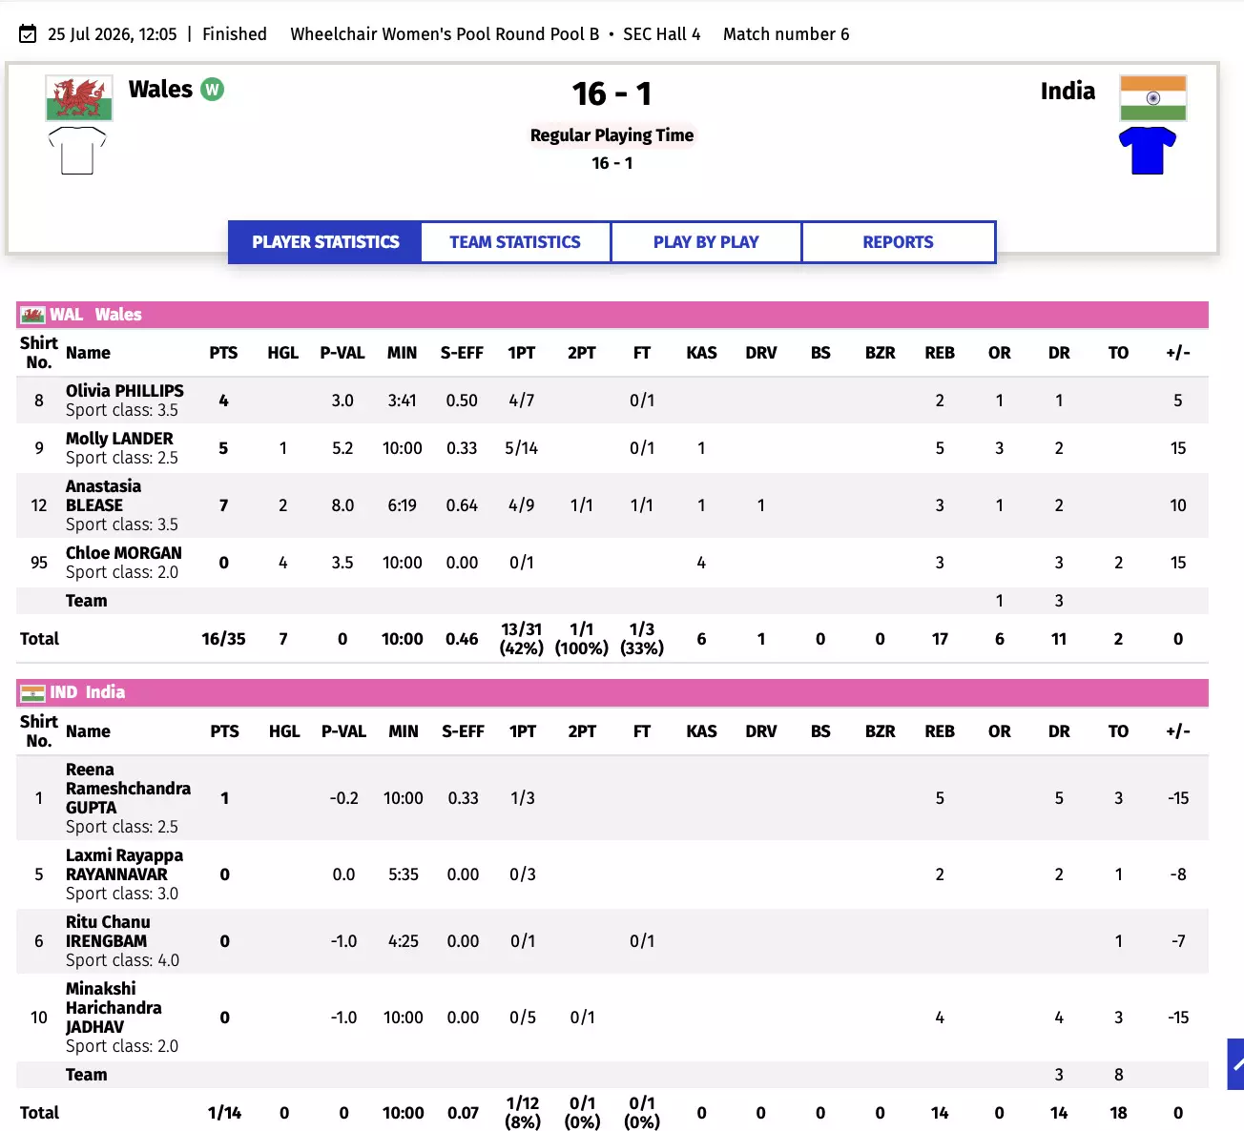Click the India flag in header
1244x1131 pixels.
(1153, 98)
